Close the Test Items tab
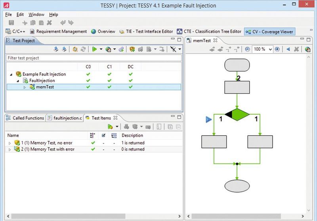317x221 pixels. [115, 118]
